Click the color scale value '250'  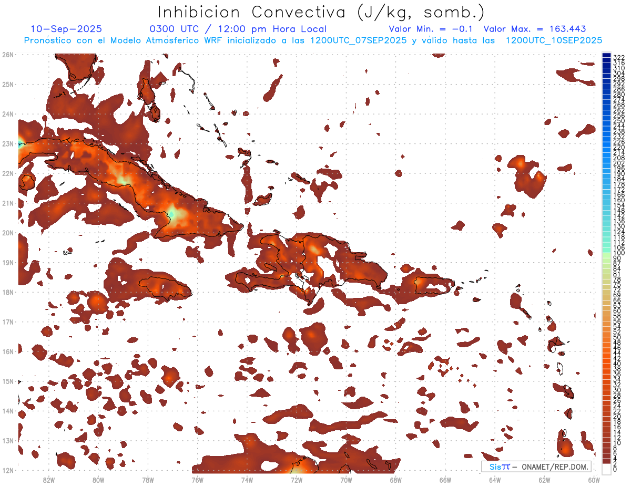pyautogui.click(x=619, y=121)
